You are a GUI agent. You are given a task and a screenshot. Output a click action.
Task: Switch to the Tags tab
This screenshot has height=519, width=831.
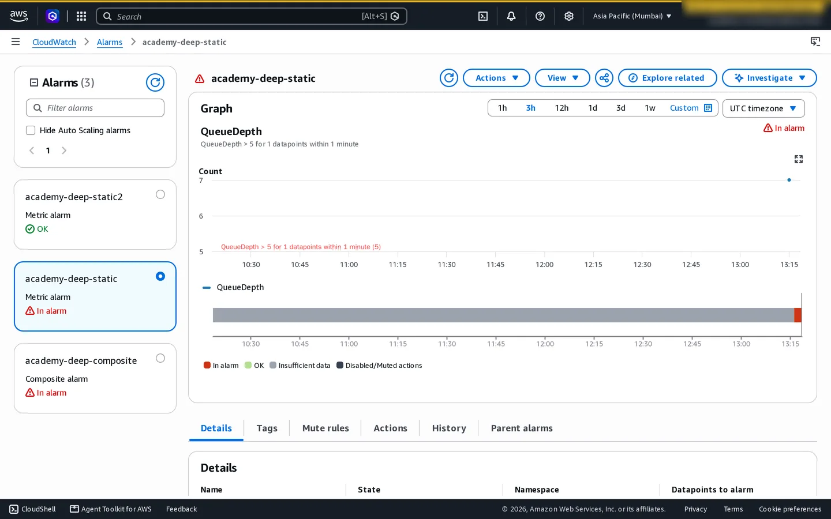[267, 428]
